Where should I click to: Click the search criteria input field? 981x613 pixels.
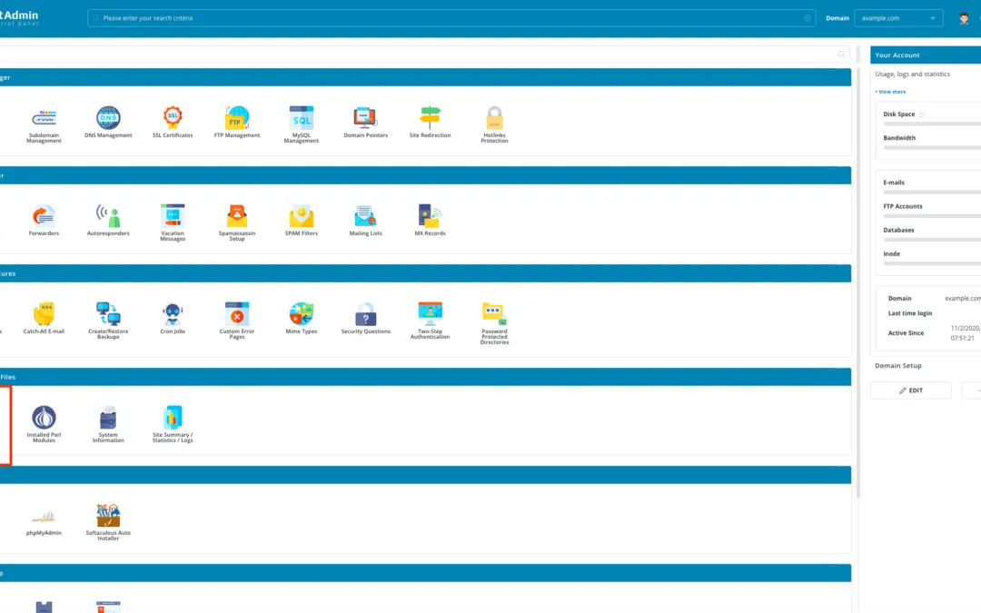tap(445, 17)
